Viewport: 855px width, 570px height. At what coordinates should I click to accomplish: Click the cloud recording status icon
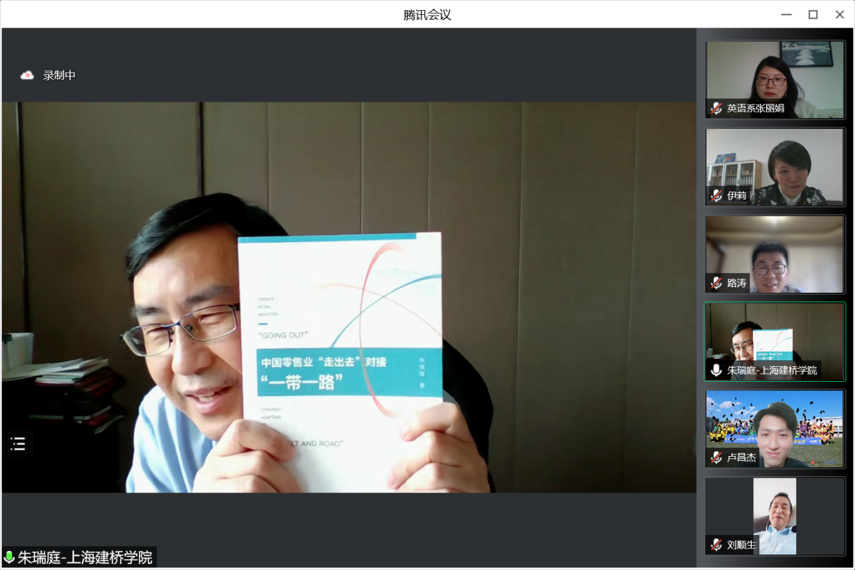27,76
